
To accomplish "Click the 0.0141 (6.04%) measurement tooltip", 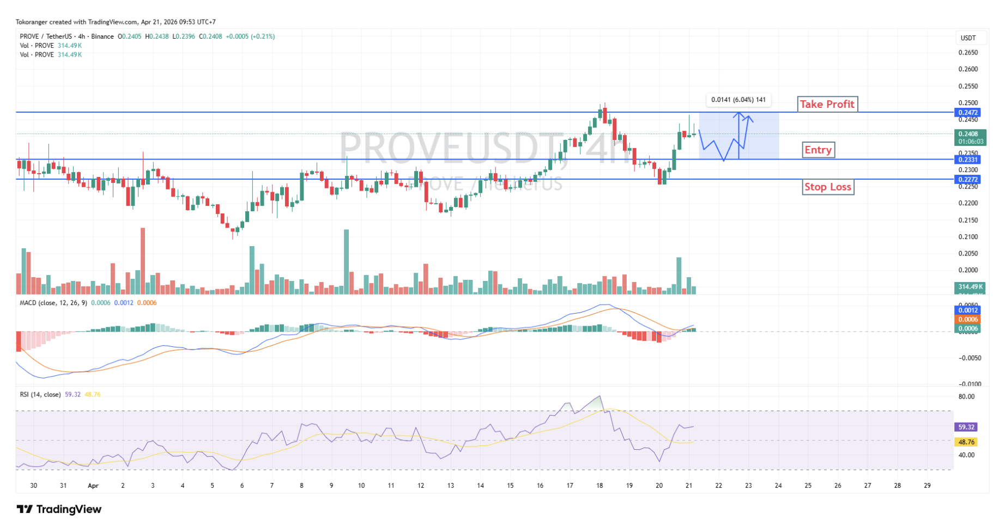I will click(738, 100).
